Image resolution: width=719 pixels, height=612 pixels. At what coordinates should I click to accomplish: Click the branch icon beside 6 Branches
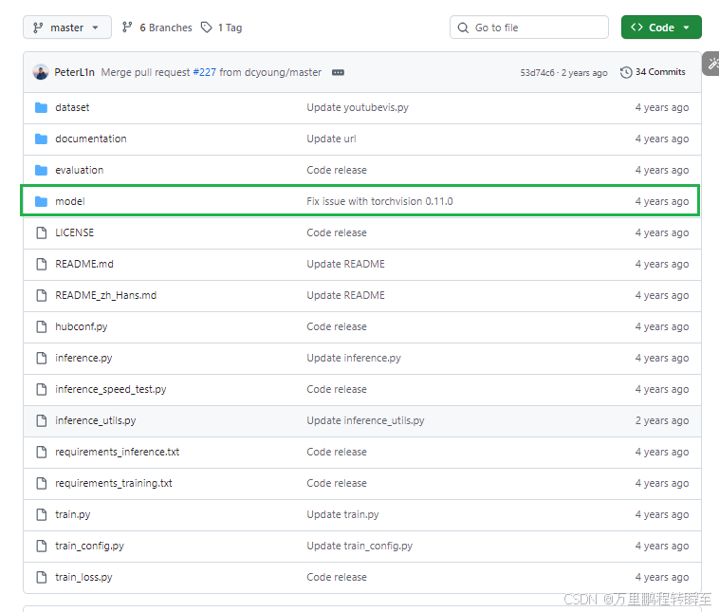(127, 28)
